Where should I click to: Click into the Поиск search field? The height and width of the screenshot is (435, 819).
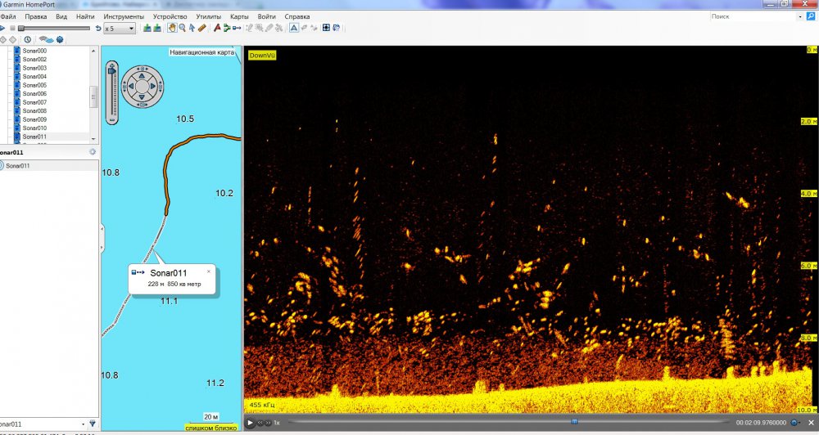[749, 16]
